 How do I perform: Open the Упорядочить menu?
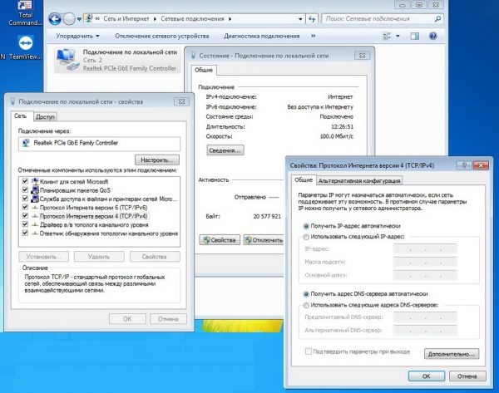tap(77, 36)
